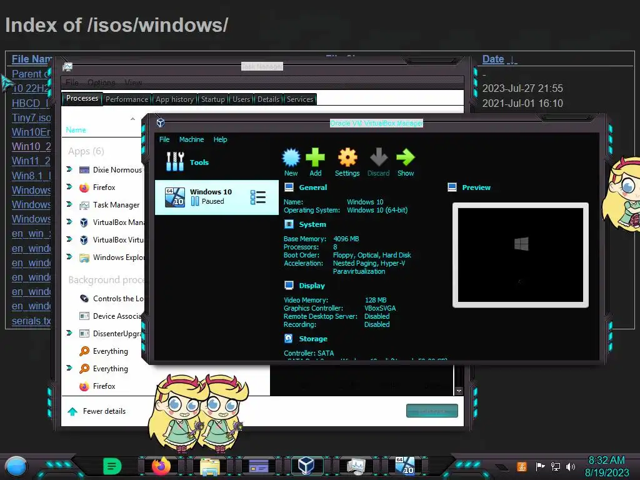Click the Windows 10 VM preview thumbnail
Image resolution: width=640 pixels, height=480 pixels.
pos(521,255)
